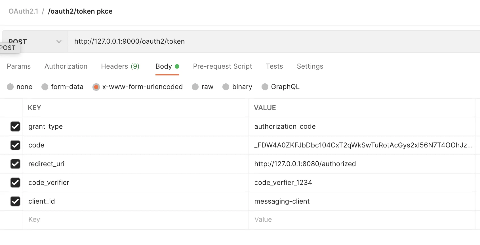Click the empty Key input cell
The height and width of the screenshot is (245, 480).
click(136, 219)
